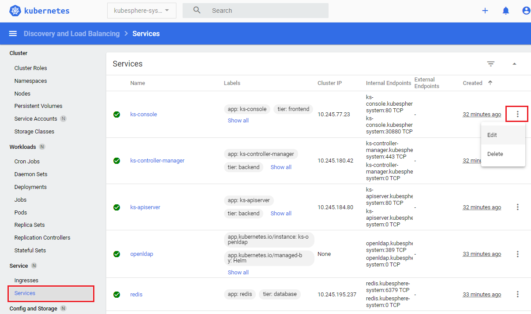The image size is (531, 314).
Task: Click green status icon of ks-controller-manager
Action: pyautogui.click(x=116, y=160)
